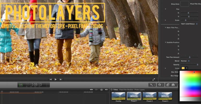Image resolution: width=201 pixels, height=104 pixels.
Task: Select the yellow subtitle text in viewer
Action: 52,26
